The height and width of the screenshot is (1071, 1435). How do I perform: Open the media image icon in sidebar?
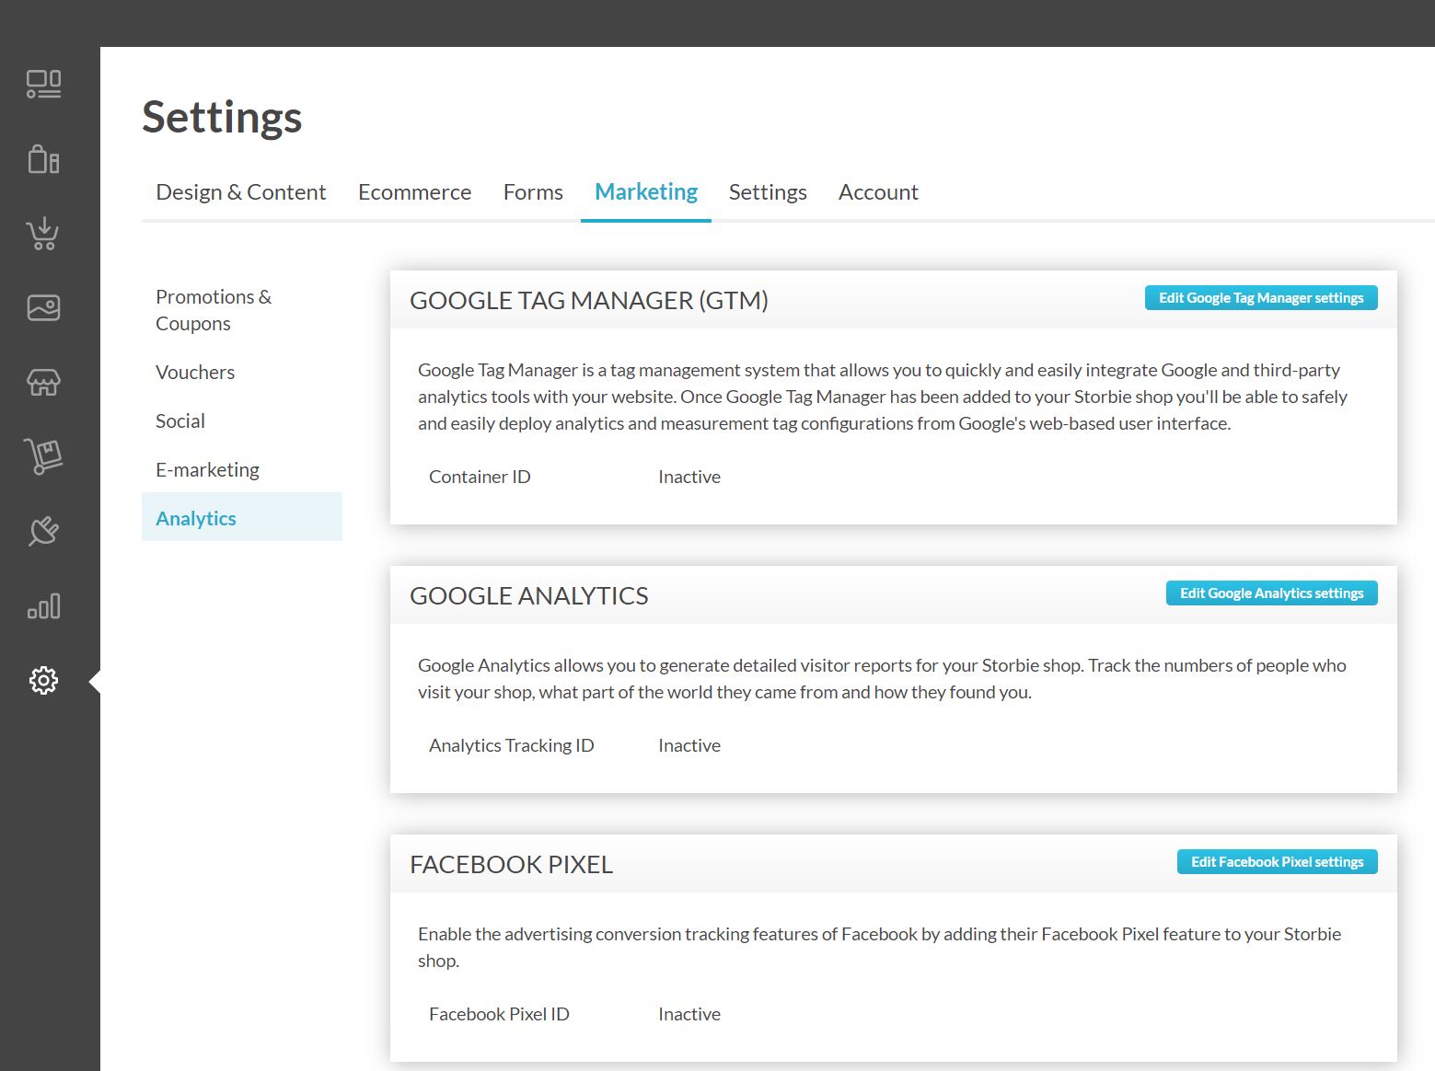[43, 307]
